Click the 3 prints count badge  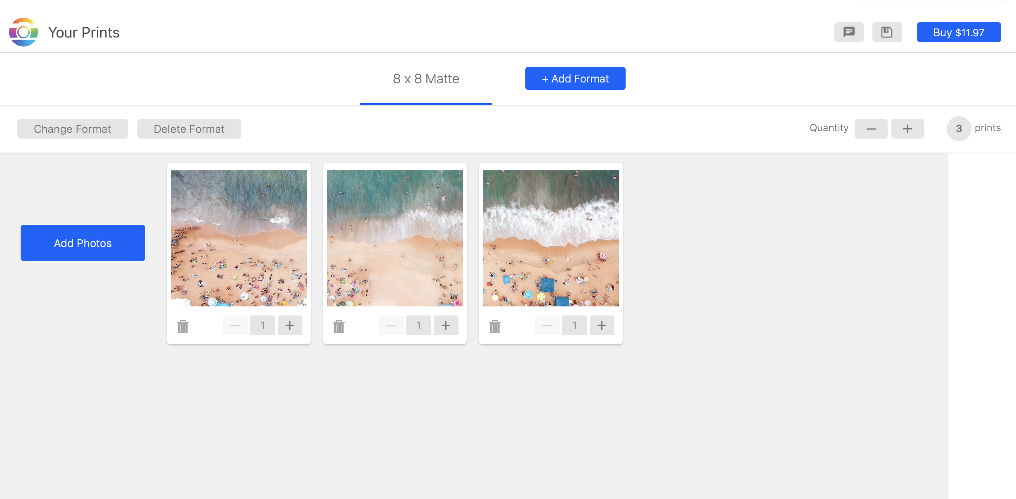tap(959, 129)
